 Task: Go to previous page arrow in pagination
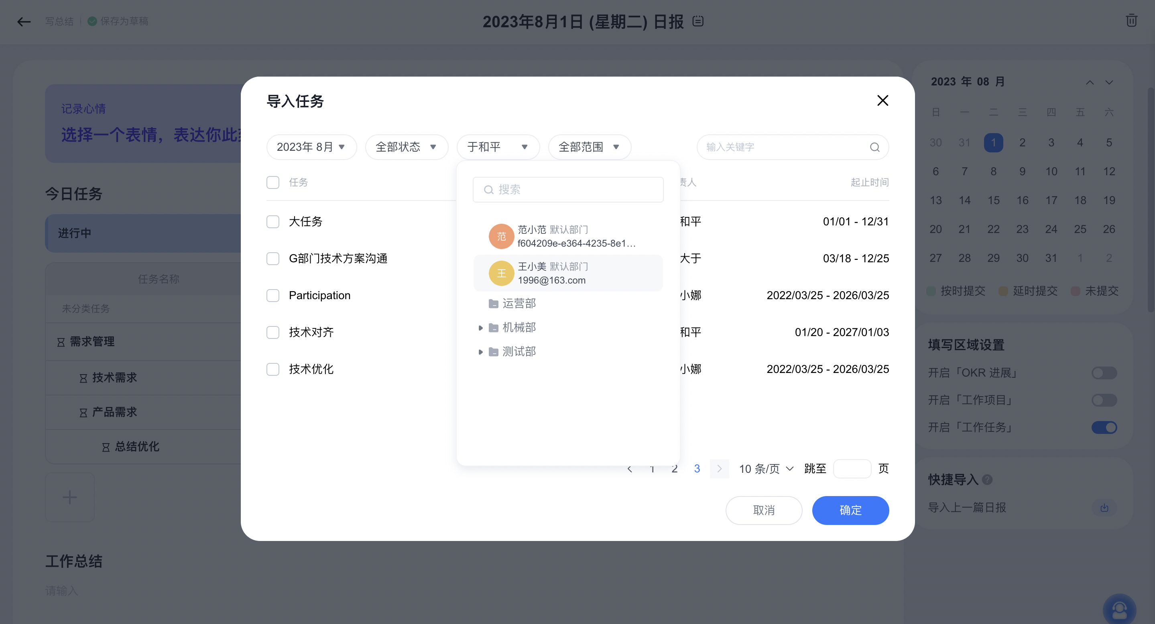630,469
